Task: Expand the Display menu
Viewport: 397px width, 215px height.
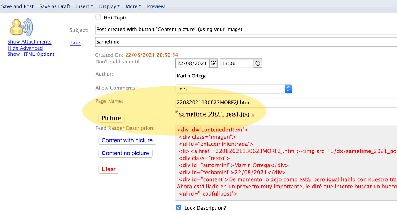Action: (109, 6)
